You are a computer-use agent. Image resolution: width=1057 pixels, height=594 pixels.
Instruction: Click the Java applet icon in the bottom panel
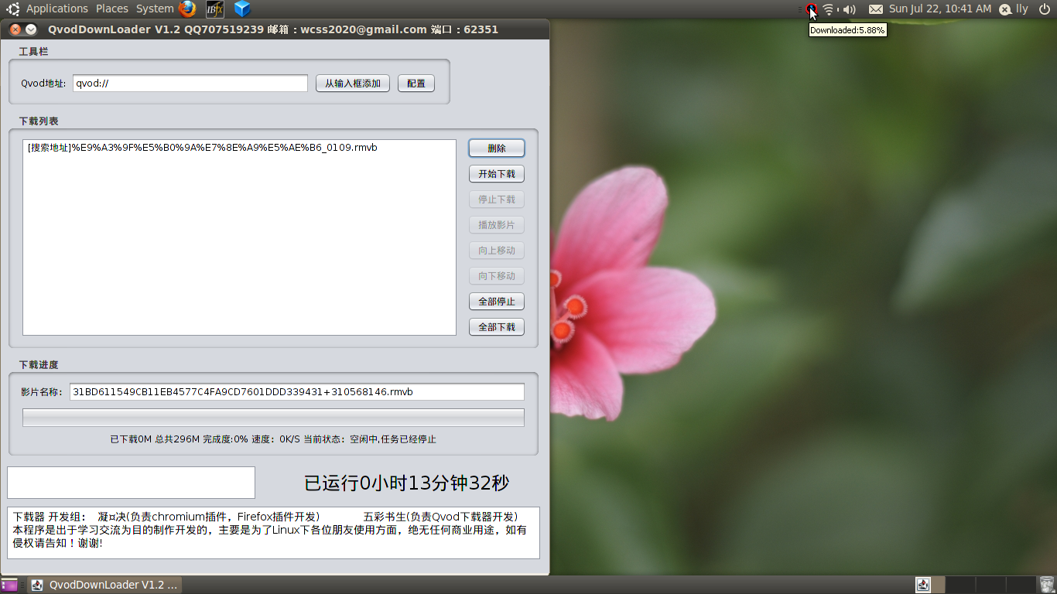point(923,585)
